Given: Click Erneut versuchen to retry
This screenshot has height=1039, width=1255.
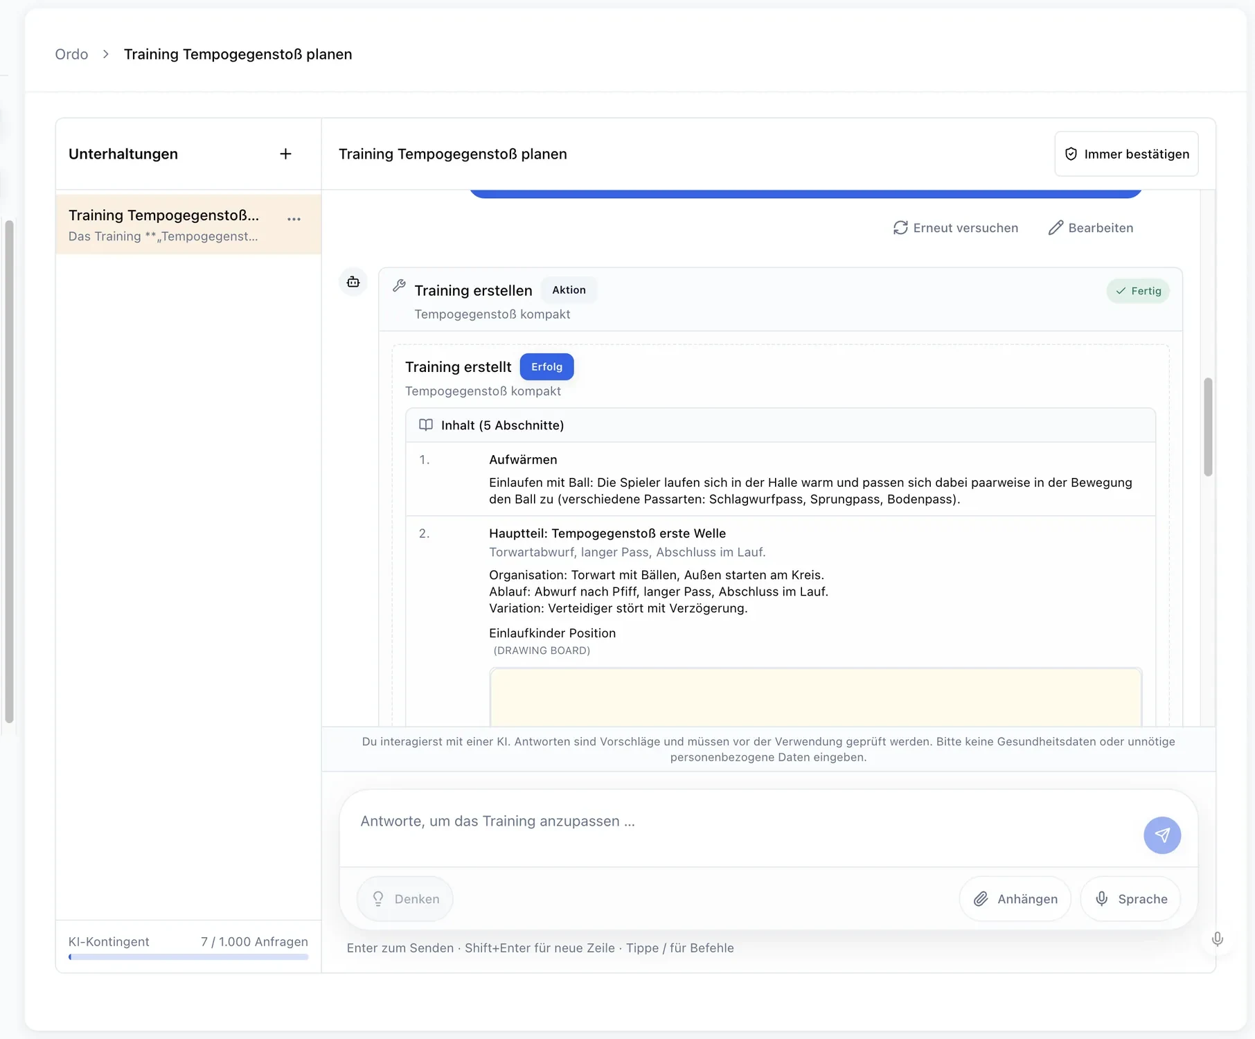Looking at the screenshot, I should [955, 228].
